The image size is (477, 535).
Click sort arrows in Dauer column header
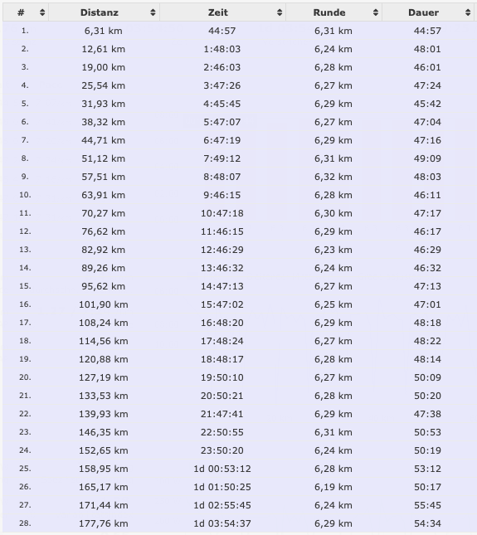(x=468, y=12)
